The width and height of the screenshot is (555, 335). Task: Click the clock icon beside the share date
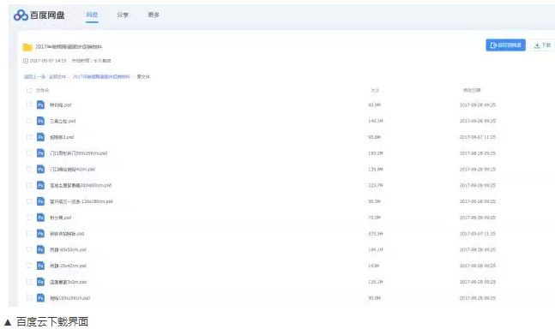pos(26,61)
